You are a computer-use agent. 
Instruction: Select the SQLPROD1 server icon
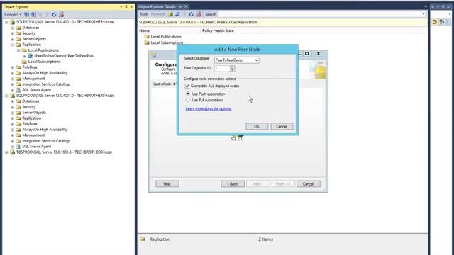13,22
